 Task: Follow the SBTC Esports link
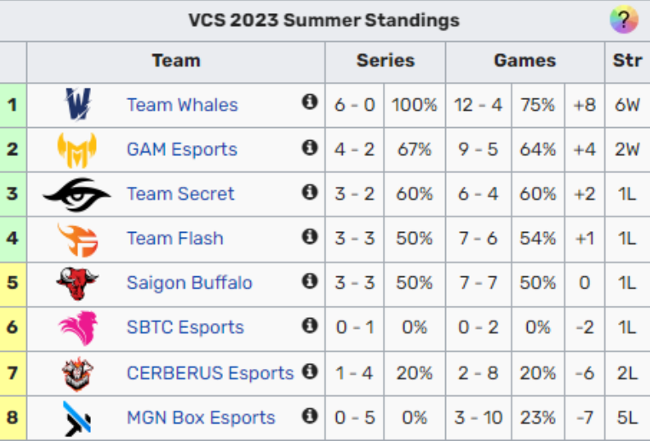[x=185, y=327]
